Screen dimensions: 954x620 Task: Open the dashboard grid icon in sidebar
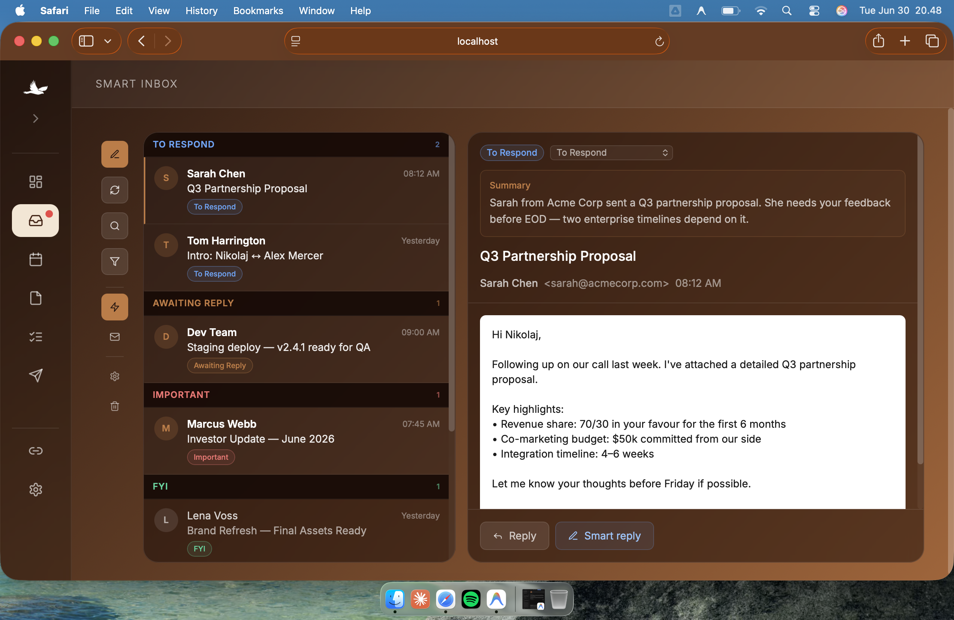pos(36,181)
